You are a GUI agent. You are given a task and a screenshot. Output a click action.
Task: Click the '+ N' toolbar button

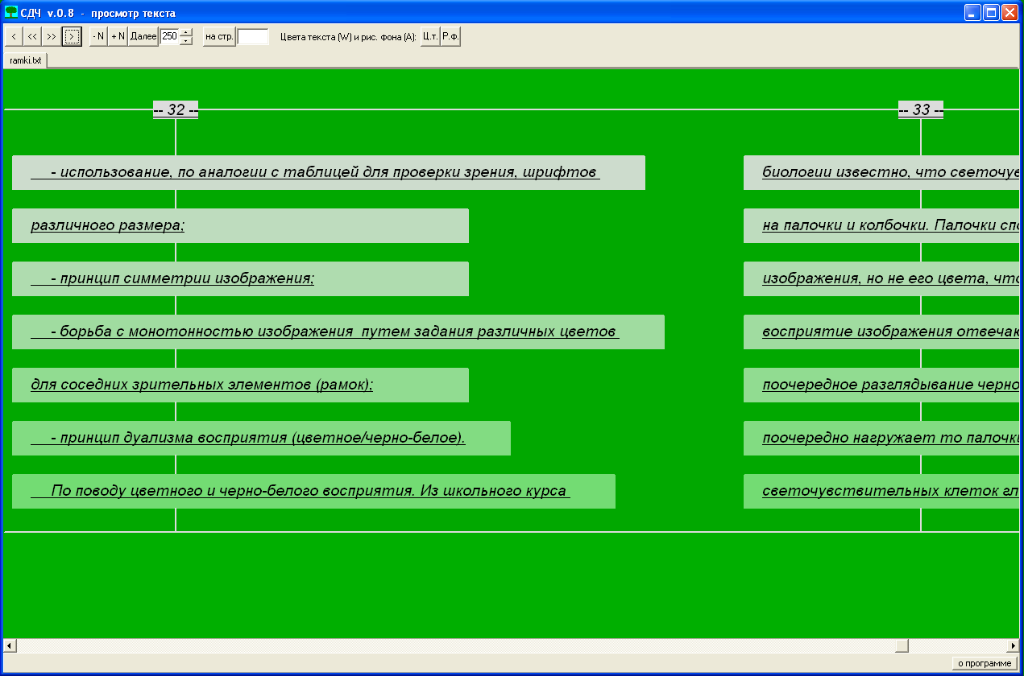pos(118,36)
